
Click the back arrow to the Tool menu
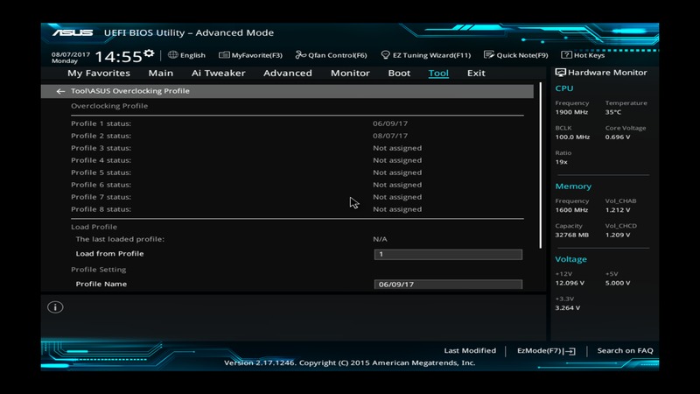pos(60,91)
